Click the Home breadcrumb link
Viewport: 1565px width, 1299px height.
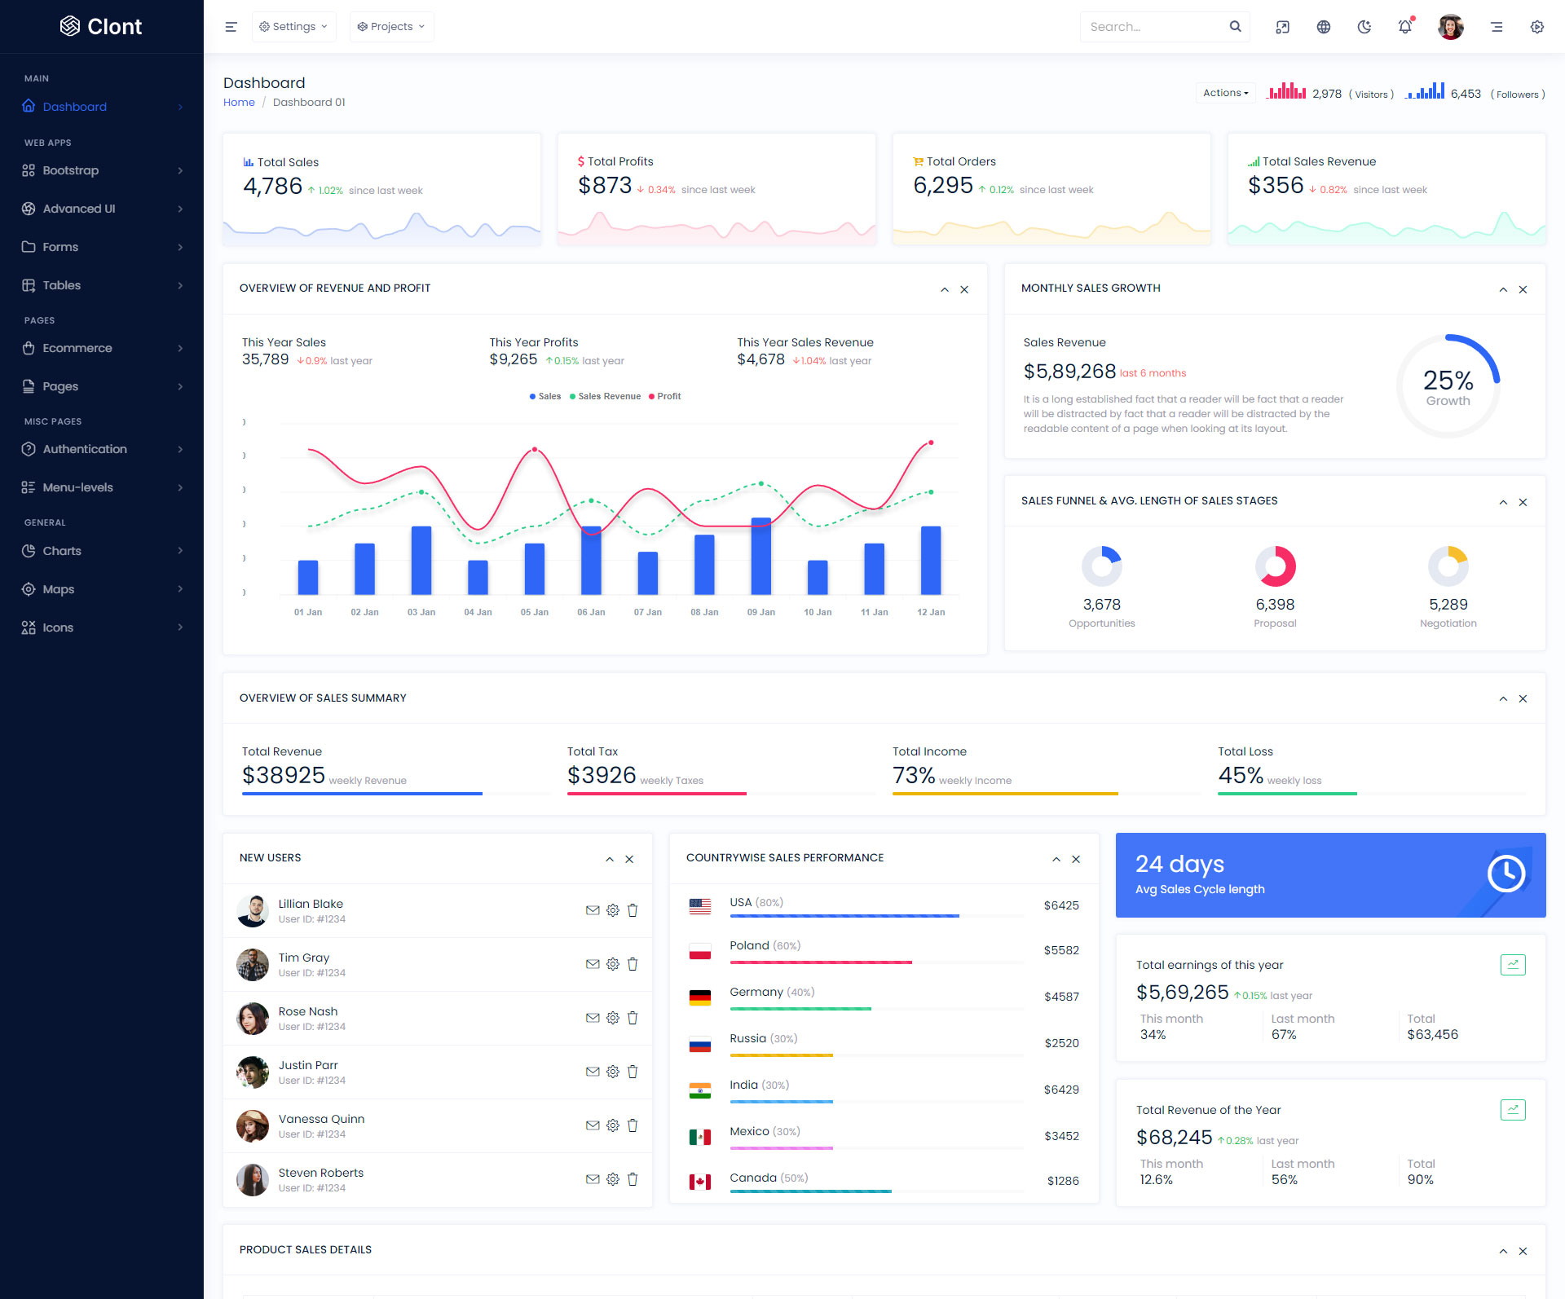239,103
